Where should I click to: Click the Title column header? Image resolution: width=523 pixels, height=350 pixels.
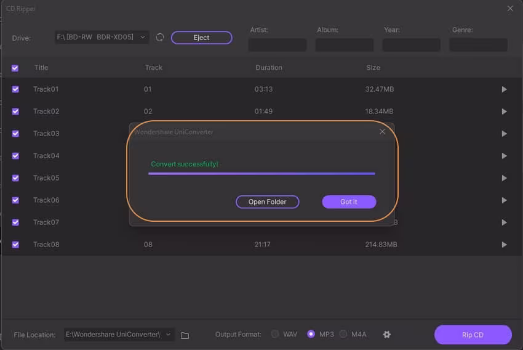pos(41,67)
